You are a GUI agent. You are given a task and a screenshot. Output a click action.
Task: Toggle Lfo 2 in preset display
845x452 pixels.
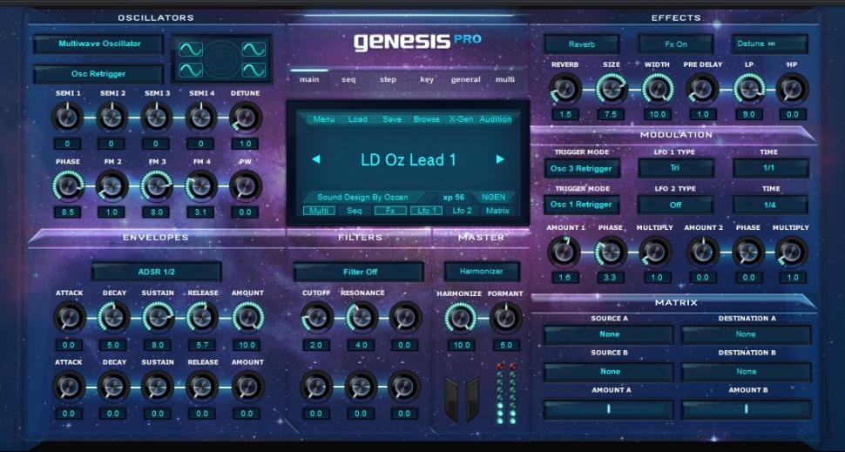click(462, 211)
